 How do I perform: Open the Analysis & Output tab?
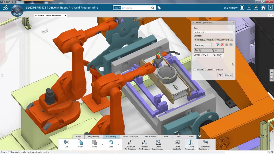pyautogui.click(x=130, y=137)
